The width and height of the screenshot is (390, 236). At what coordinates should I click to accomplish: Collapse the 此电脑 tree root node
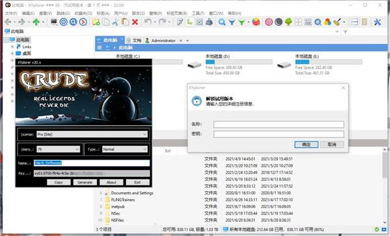tap(6, 40)
